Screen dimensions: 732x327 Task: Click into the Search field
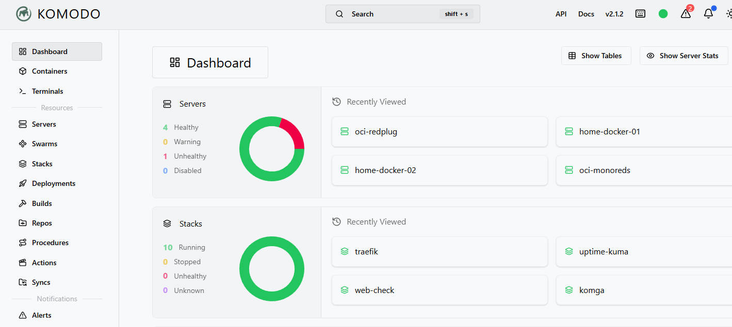click(402, 14)
